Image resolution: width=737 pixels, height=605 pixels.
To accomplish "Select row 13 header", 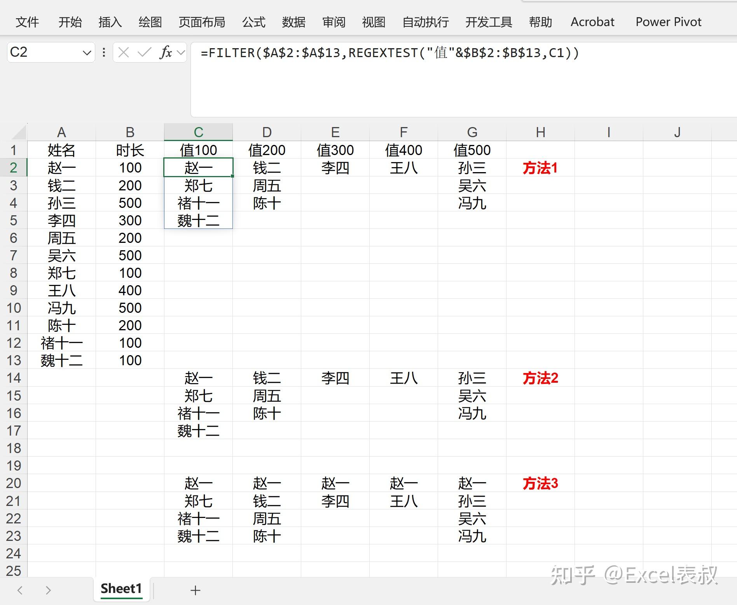I will point(14,360).
